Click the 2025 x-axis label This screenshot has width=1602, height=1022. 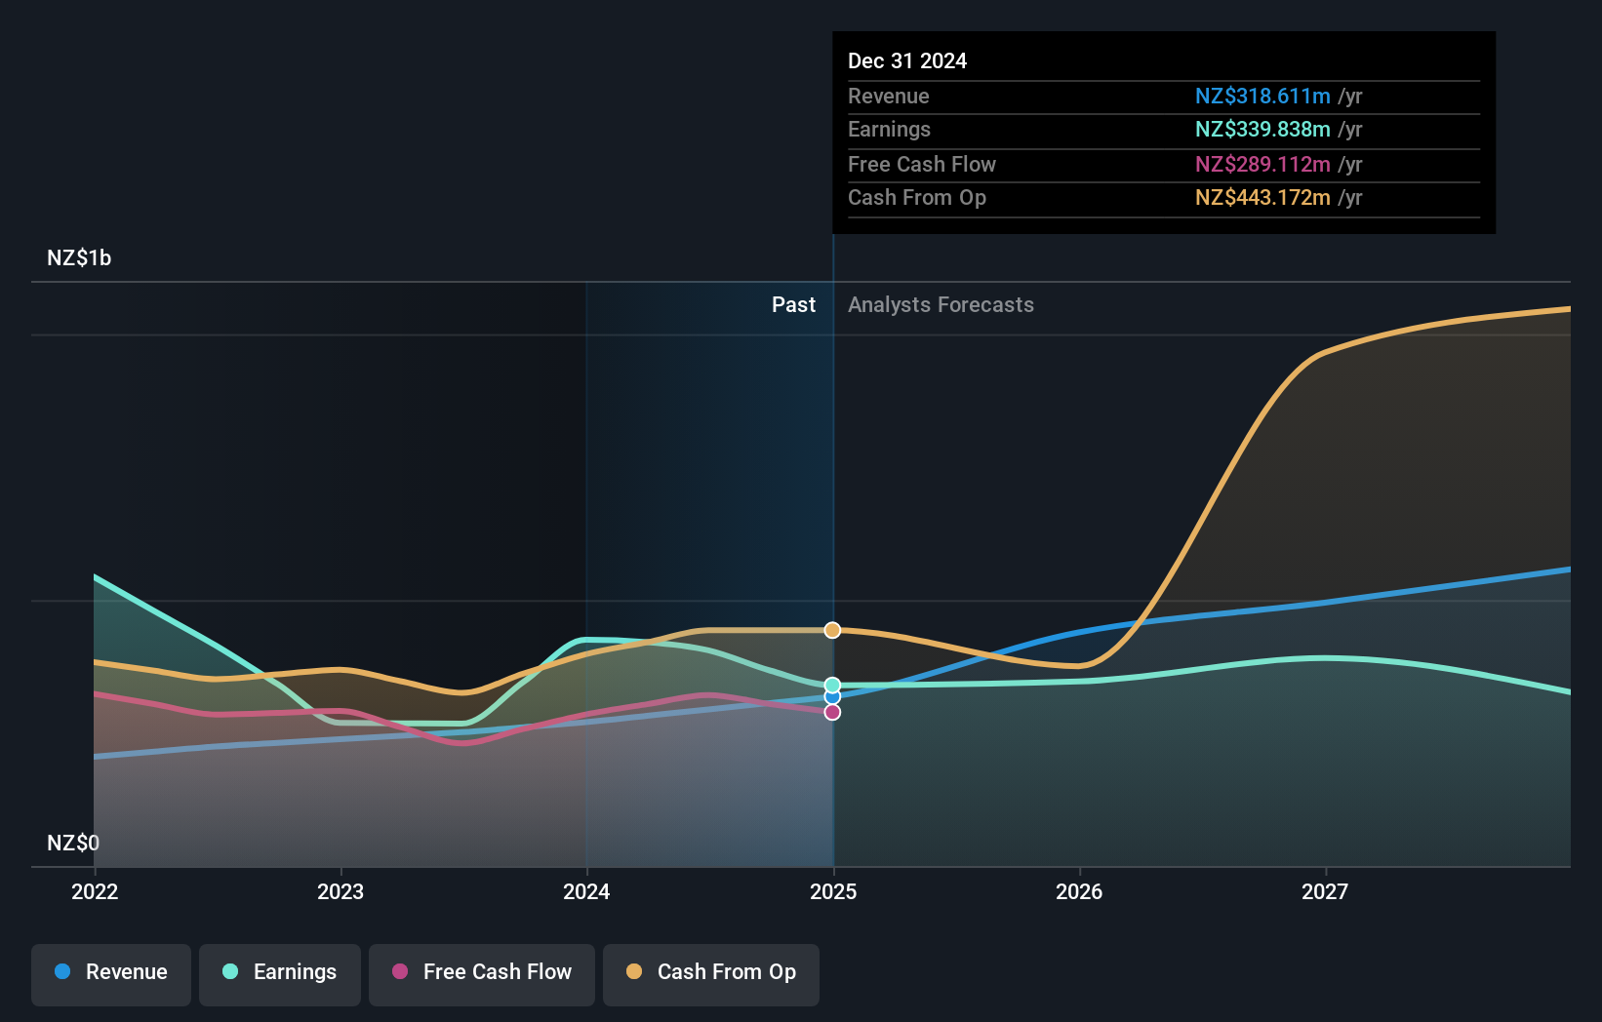[x=833, y=891]
